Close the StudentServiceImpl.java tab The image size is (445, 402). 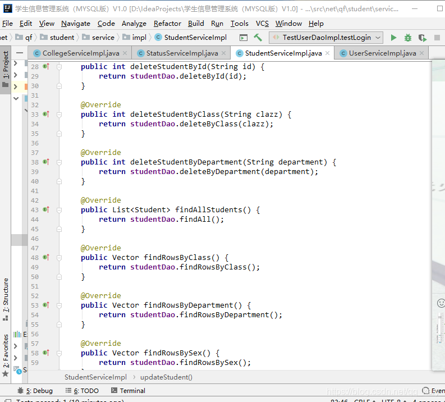tap(328, 53)
